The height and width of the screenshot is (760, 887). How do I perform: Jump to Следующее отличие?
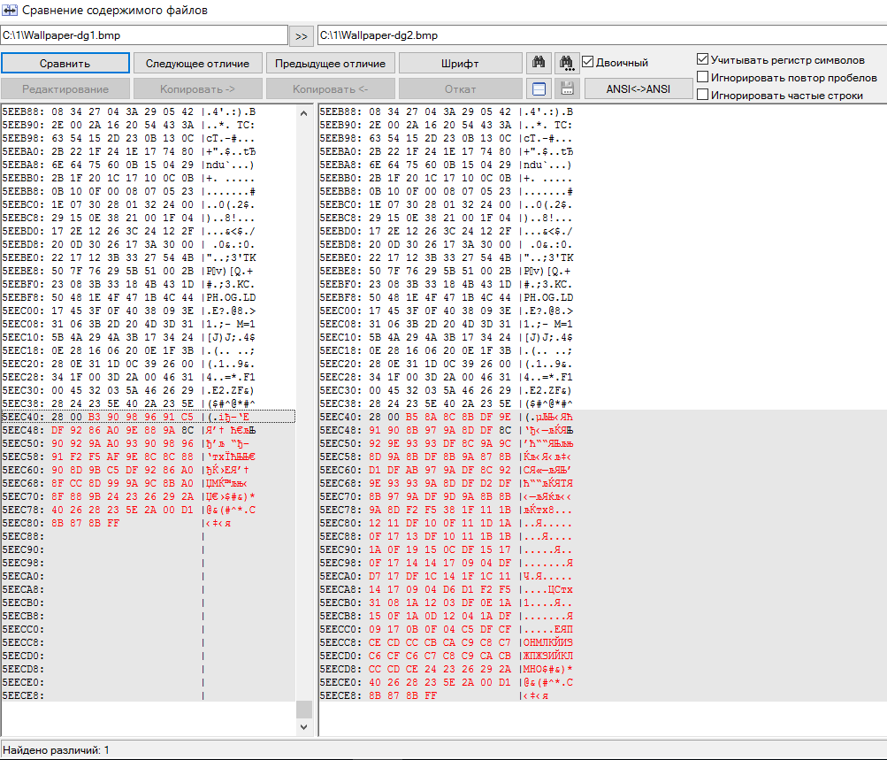coord(197,63)
